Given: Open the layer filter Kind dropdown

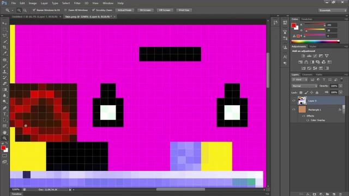Looking at the screenshot, I should pyautogui.click(x=300, y=79).
